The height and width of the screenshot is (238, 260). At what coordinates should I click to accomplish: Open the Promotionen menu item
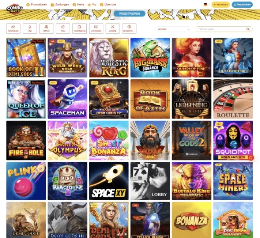(x=37, y=5)
